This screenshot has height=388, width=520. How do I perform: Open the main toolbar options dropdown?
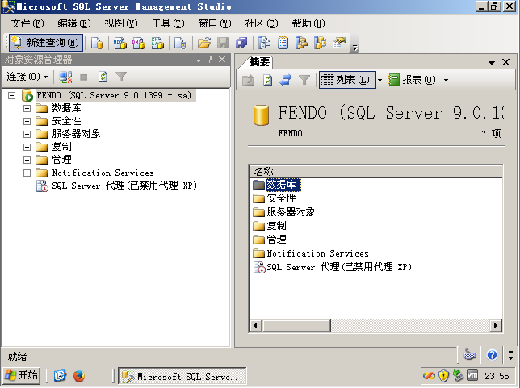[x=354, y=48]
